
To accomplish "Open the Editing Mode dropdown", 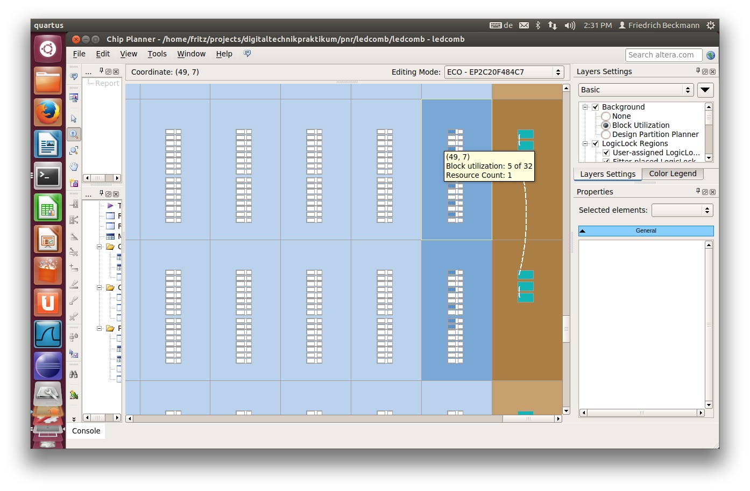I will pyautogui.click(x=504, y=72).
